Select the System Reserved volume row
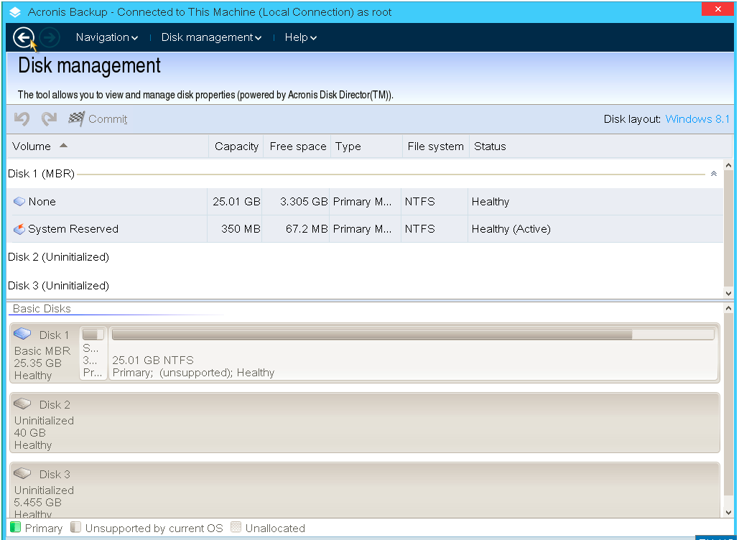 pyautogui.click(x=366, y=229)
